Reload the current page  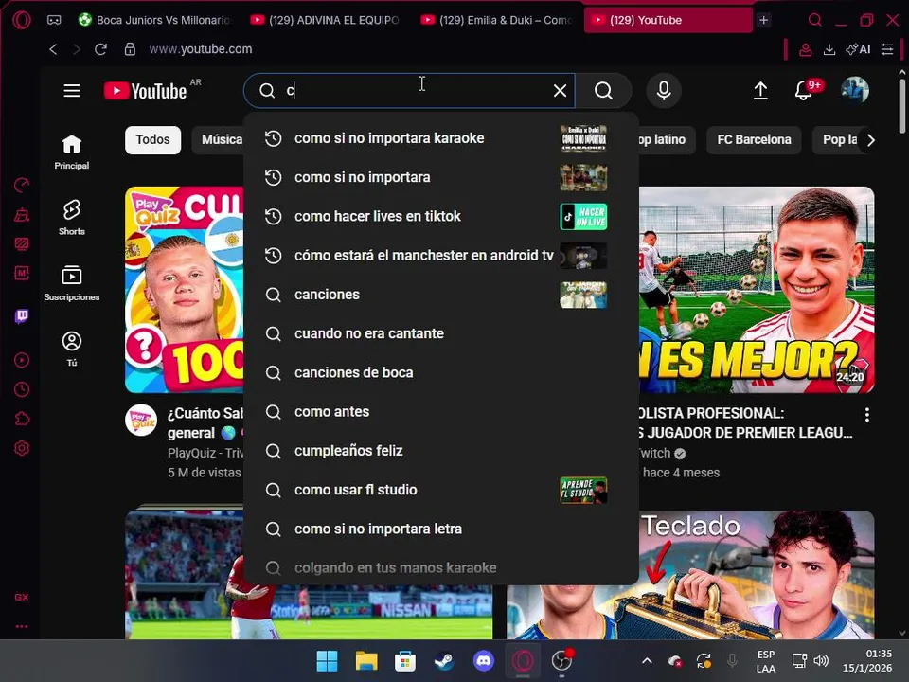coord(101,49)
